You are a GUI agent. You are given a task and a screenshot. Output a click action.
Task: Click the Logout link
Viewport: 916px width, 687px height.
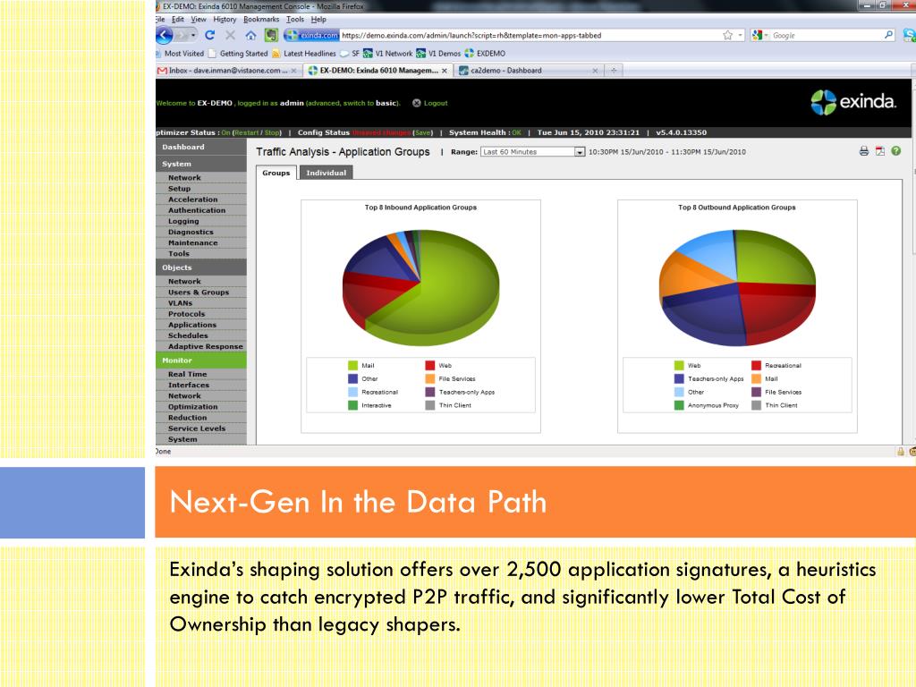click(x=436, y=103)
